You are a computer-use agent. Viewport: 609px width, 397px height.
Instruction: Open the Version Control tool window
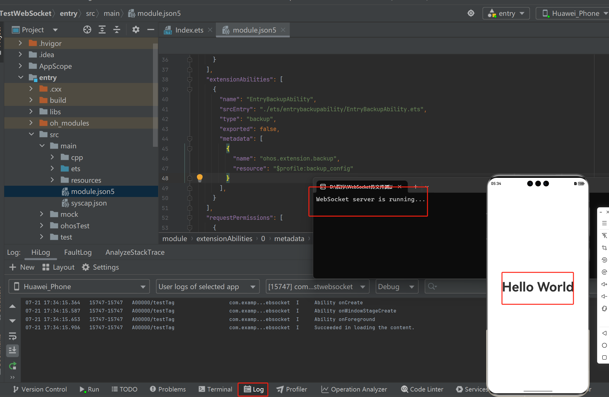point(40,389)
